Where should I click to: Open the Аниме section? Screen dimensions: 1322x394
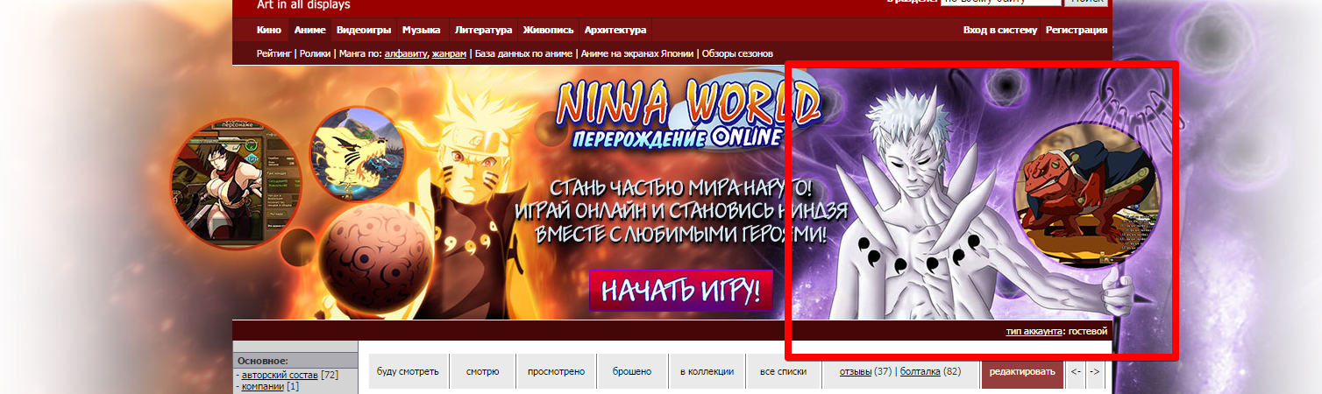coord(310,30)
